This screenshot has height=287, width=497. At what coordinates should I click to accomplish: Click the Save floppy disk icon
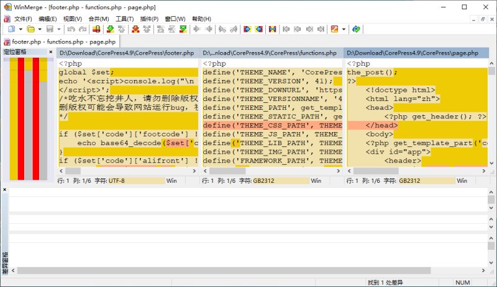pos(50,29)
